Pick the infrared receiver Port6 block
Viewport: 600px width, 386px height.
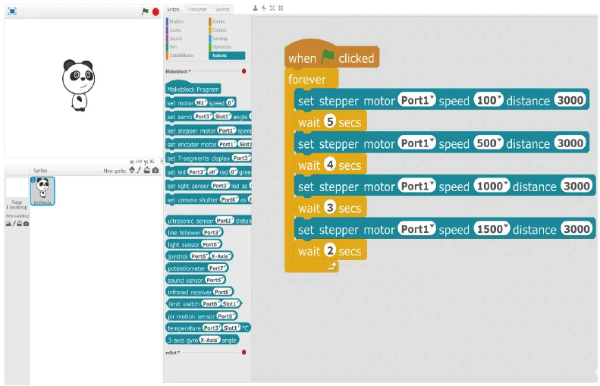pos(199,292)
